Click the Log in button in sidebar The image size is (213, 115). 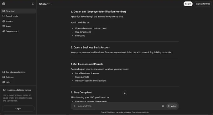tap(18, 108)
